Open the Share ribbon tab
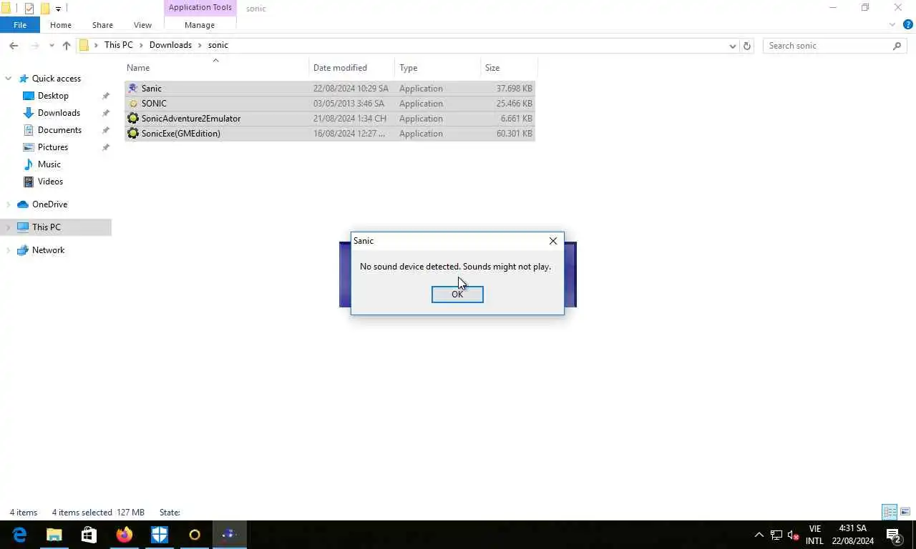This screenshot has height=549, width=916. point(102,25)
